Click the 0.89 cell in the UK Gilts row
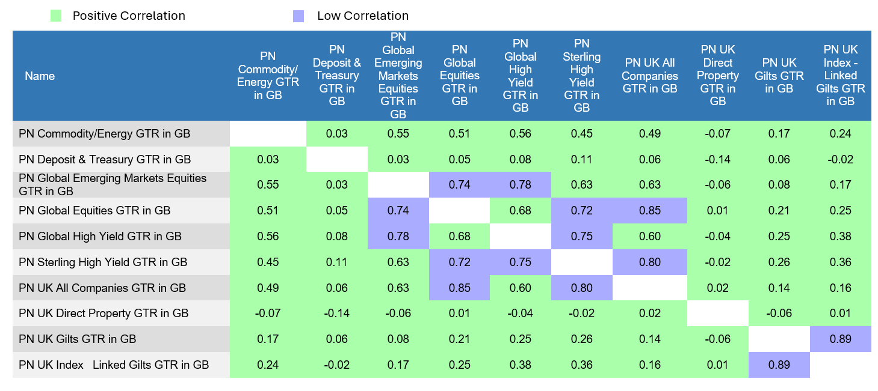 point(840,339)
